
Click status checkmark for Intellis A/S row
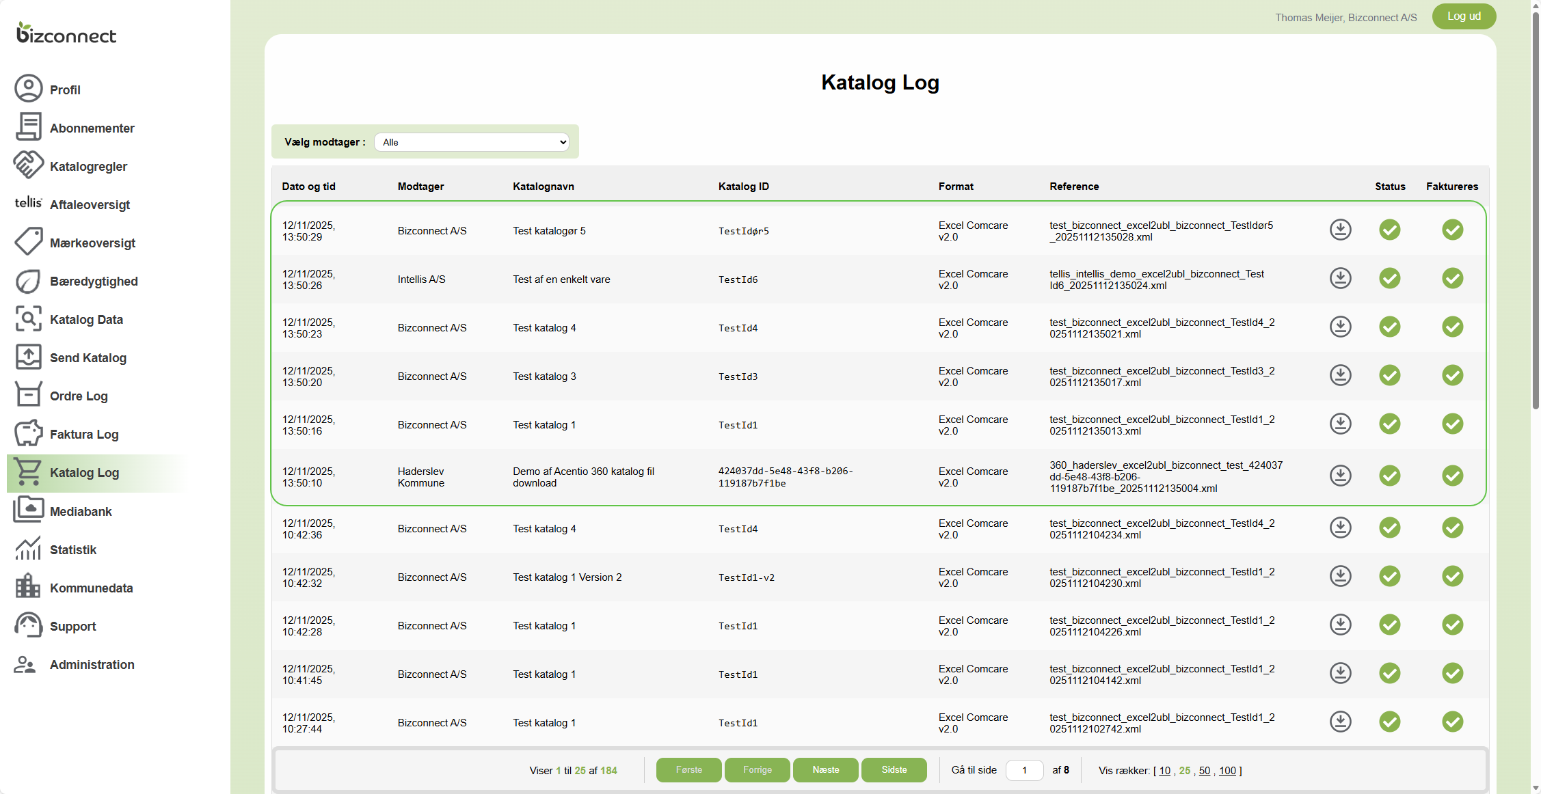(x=1389, y=279)
